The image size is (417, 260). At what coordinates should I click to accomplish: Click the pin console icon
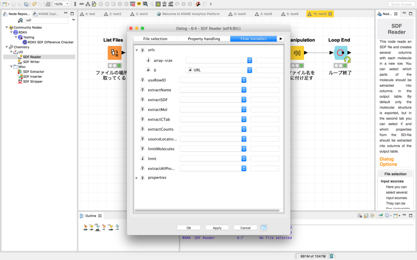381,216
